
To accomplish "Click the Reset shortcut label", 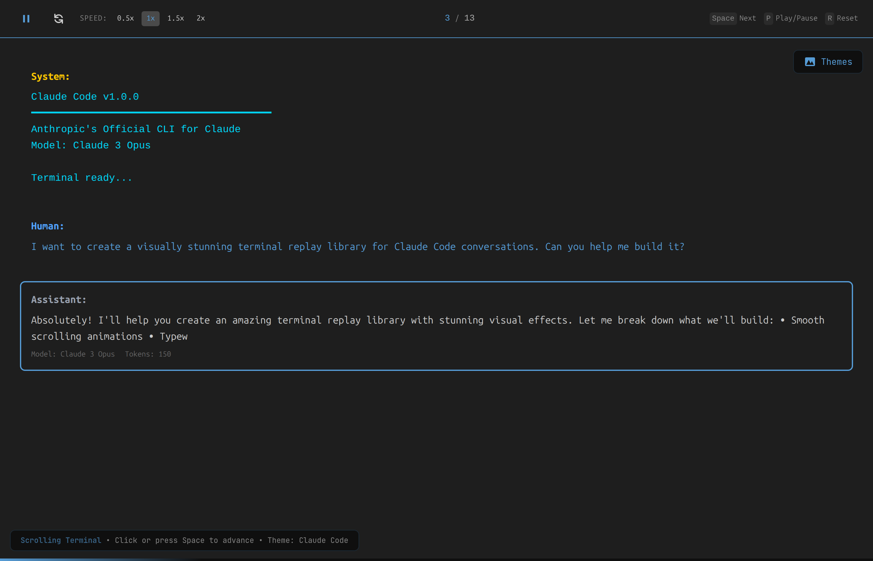I will [847, 18].
